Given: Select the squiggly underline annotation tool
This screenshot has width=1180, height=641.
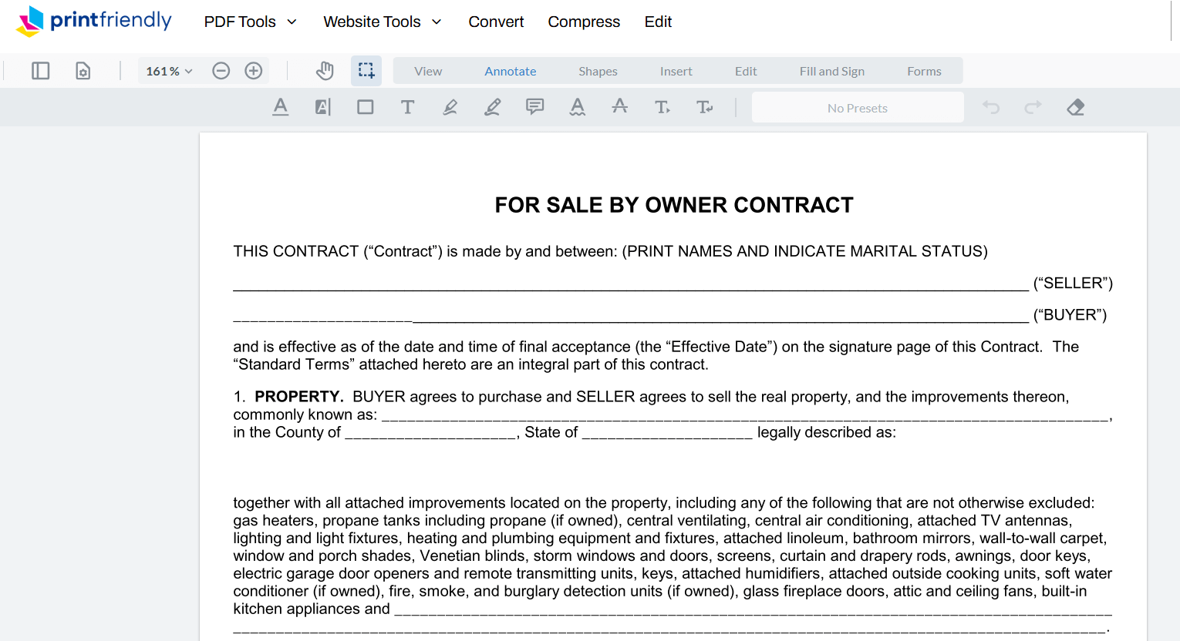Looking at the screenshot, I should click(577, 106).
